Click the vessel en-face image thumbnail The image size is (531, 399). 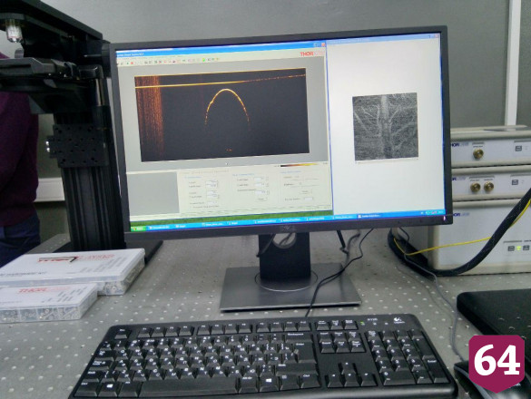(385, 126)
